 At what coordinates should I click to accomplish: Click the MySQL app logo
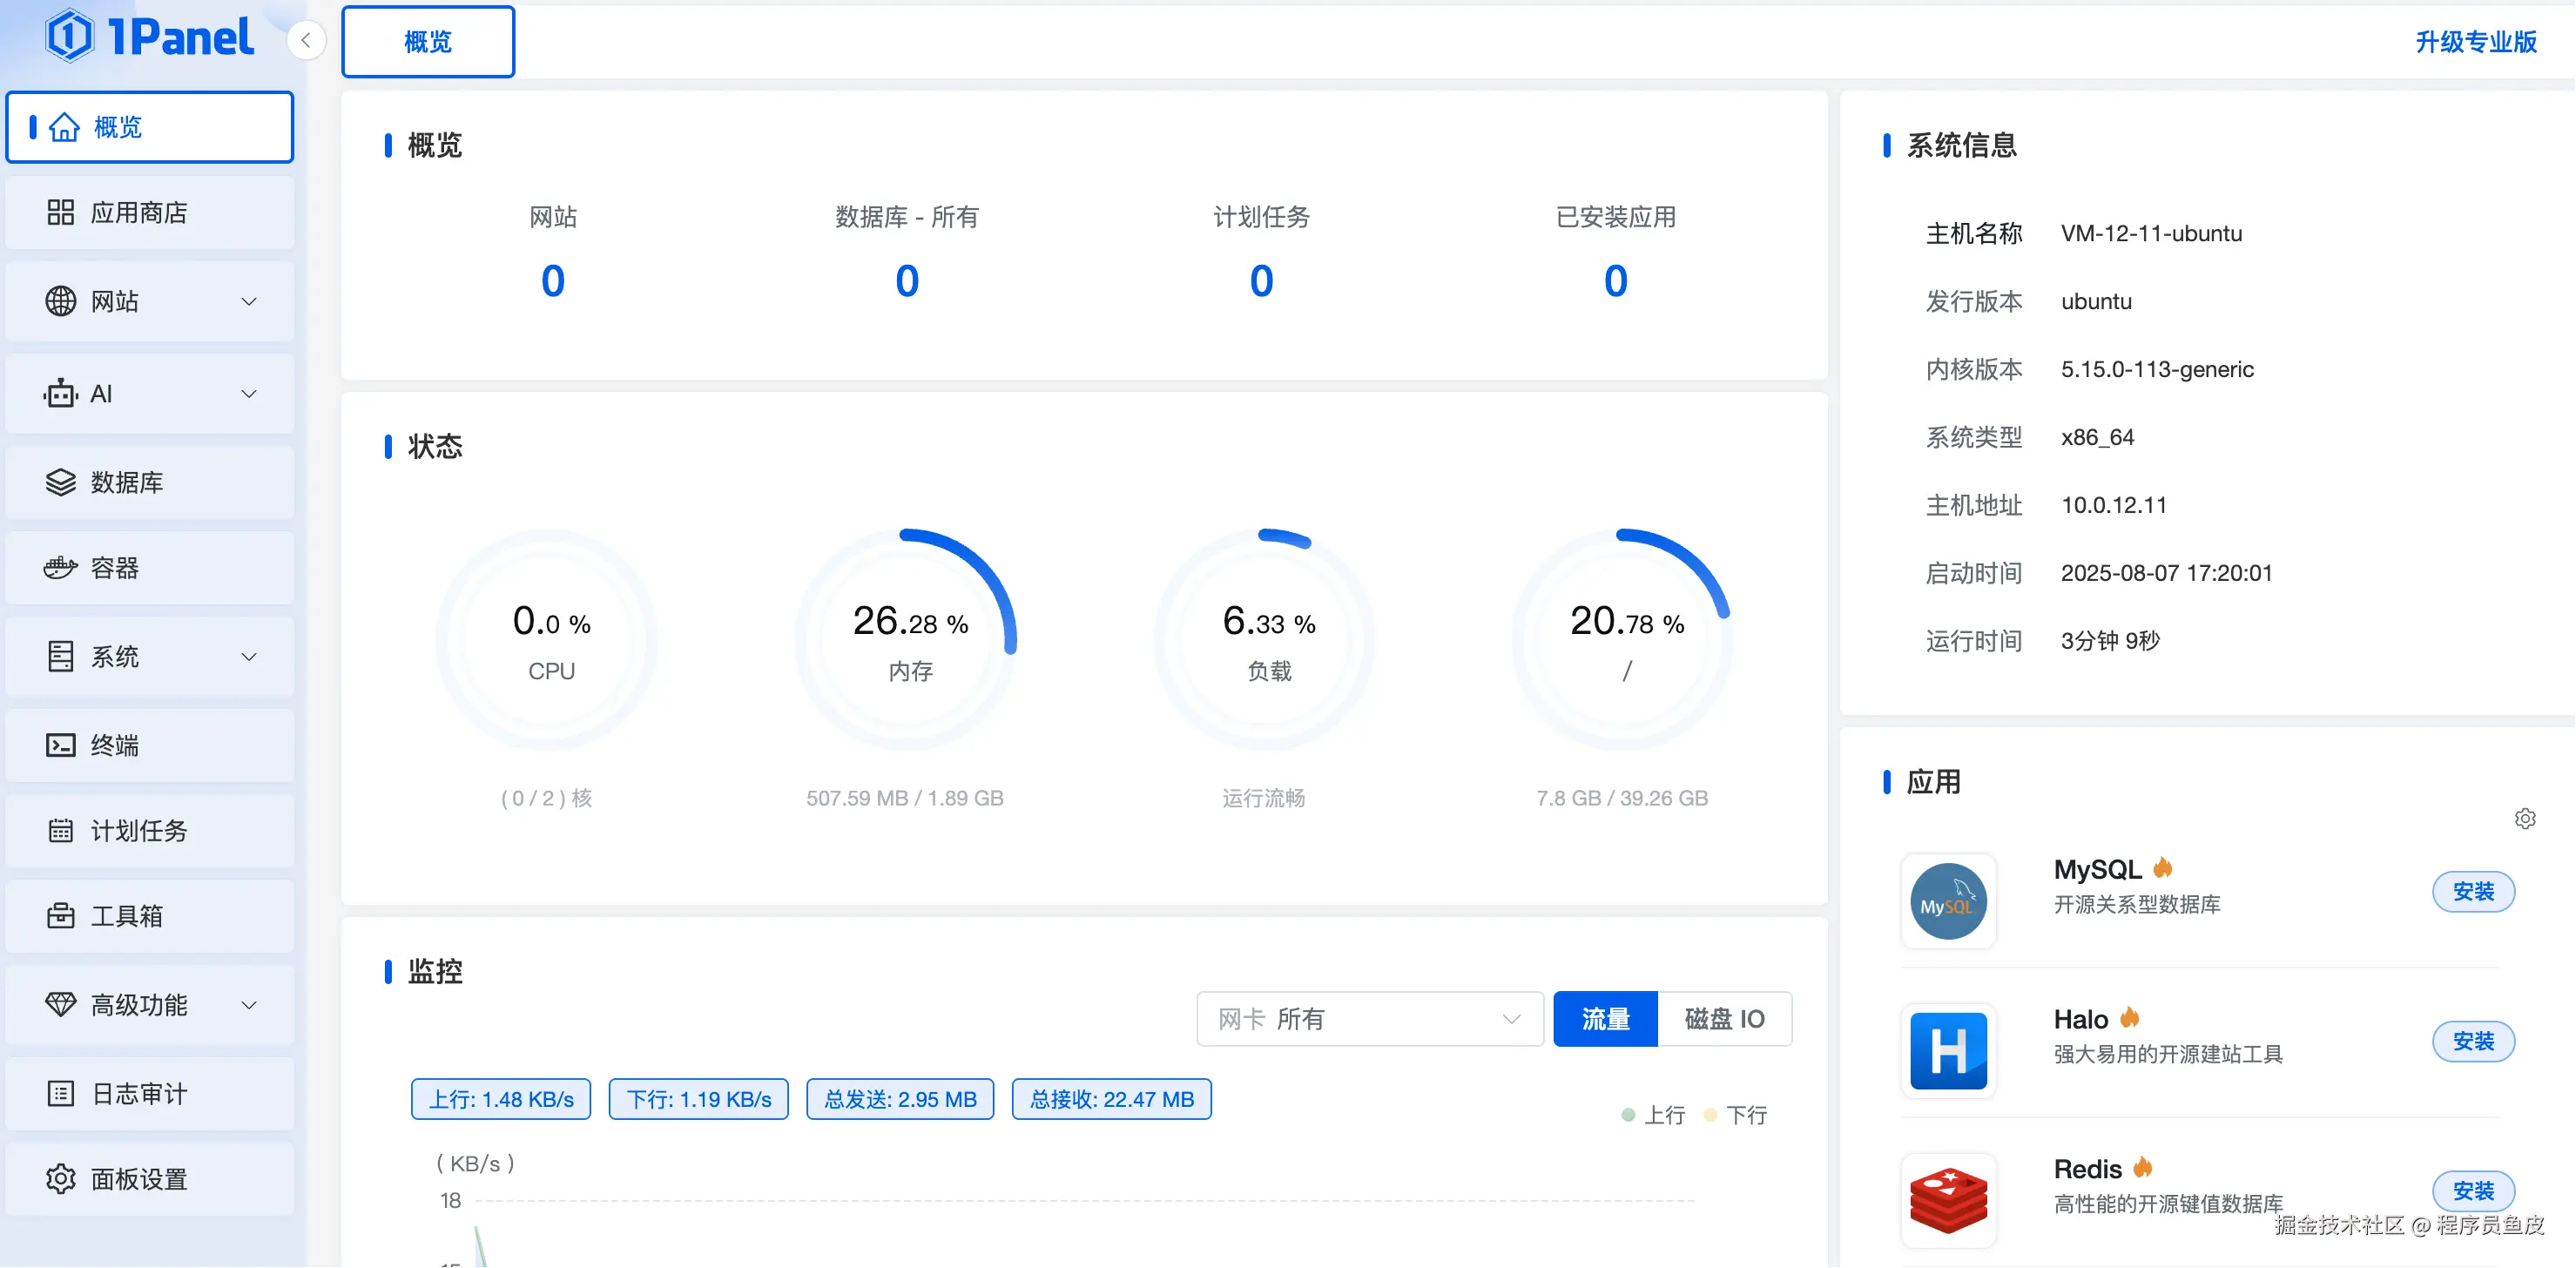pos(1947,901)
